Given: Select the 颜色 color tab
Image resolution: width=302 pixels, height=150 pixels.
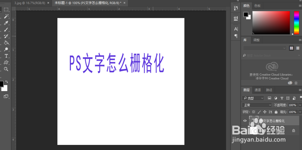Looking at the screenshot, I should tap(246, 6).
